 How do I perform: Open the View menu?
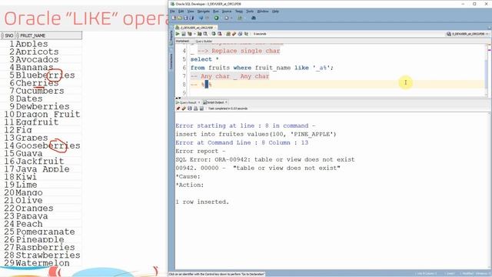point(191,12)
